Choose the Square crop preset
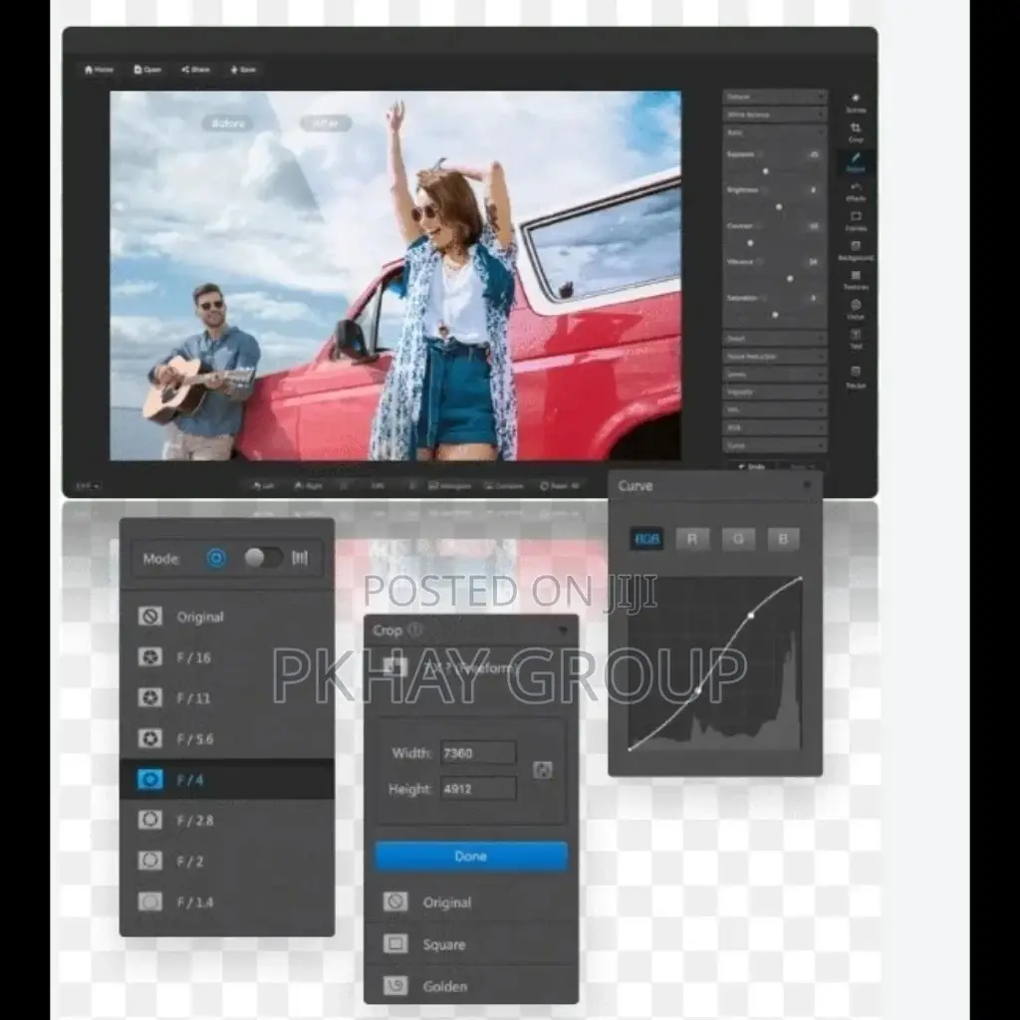 471,944
